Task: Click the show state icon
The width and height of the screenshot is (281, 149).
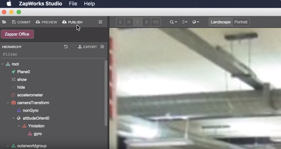Action: (13, 79)
